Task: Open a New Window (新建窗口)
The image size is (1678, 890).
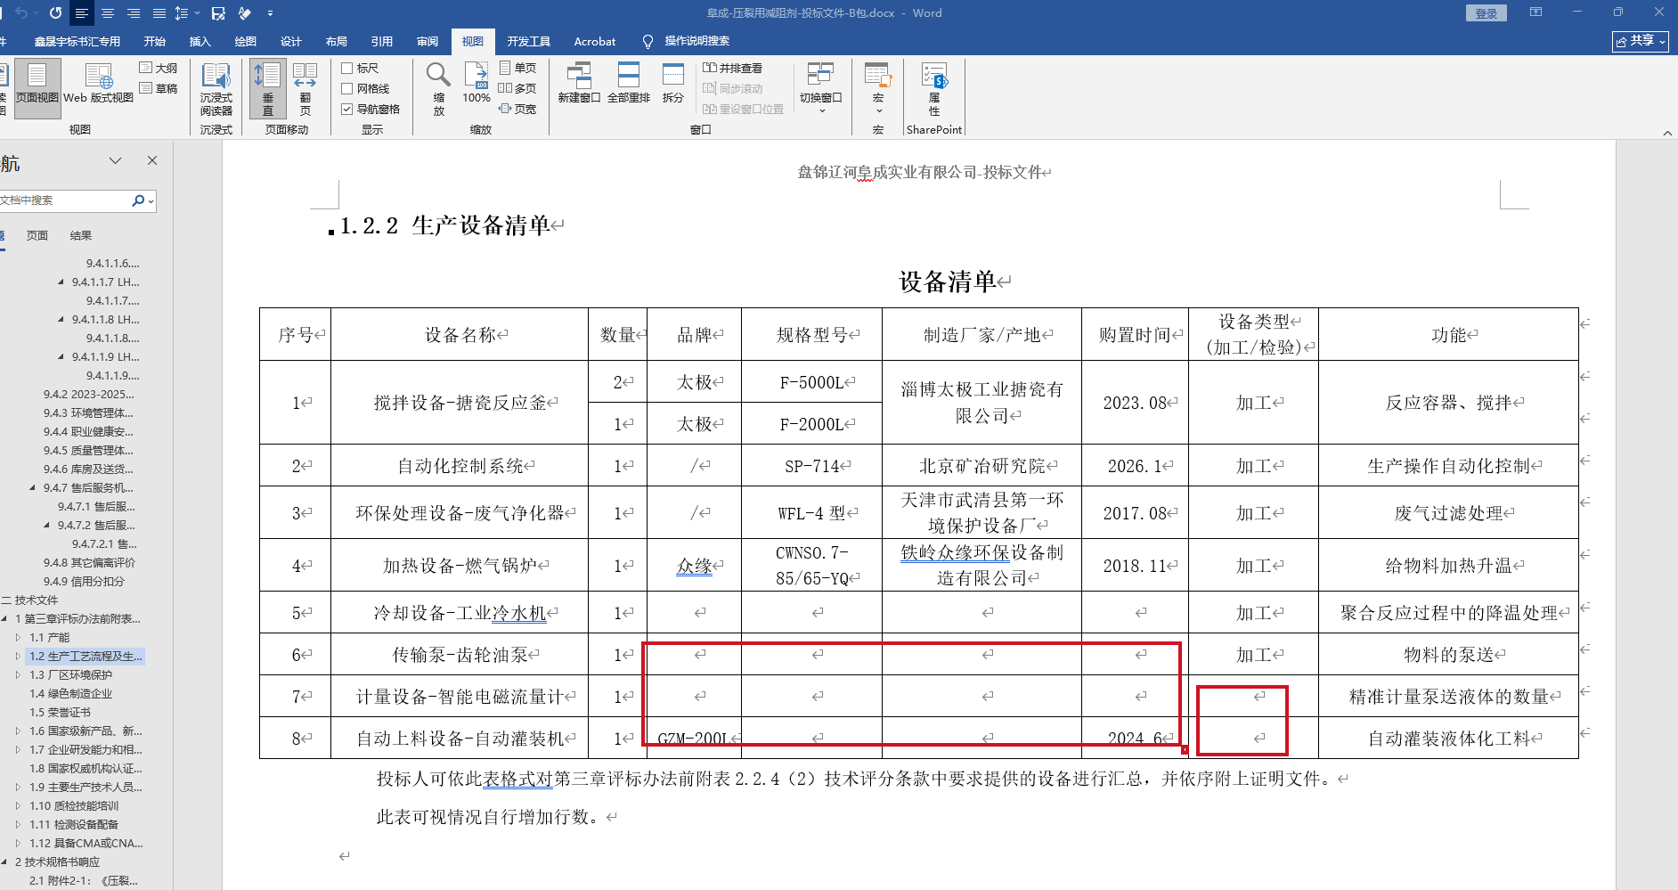Action: tap(579, 84)
